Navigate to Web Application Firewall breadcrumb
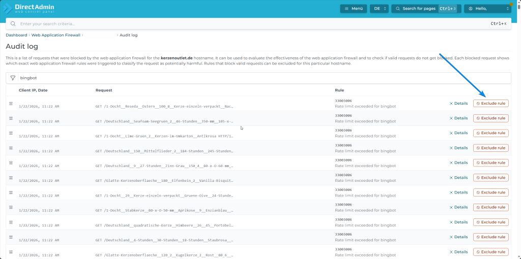 pyautogui.click(x=55, y=35)
